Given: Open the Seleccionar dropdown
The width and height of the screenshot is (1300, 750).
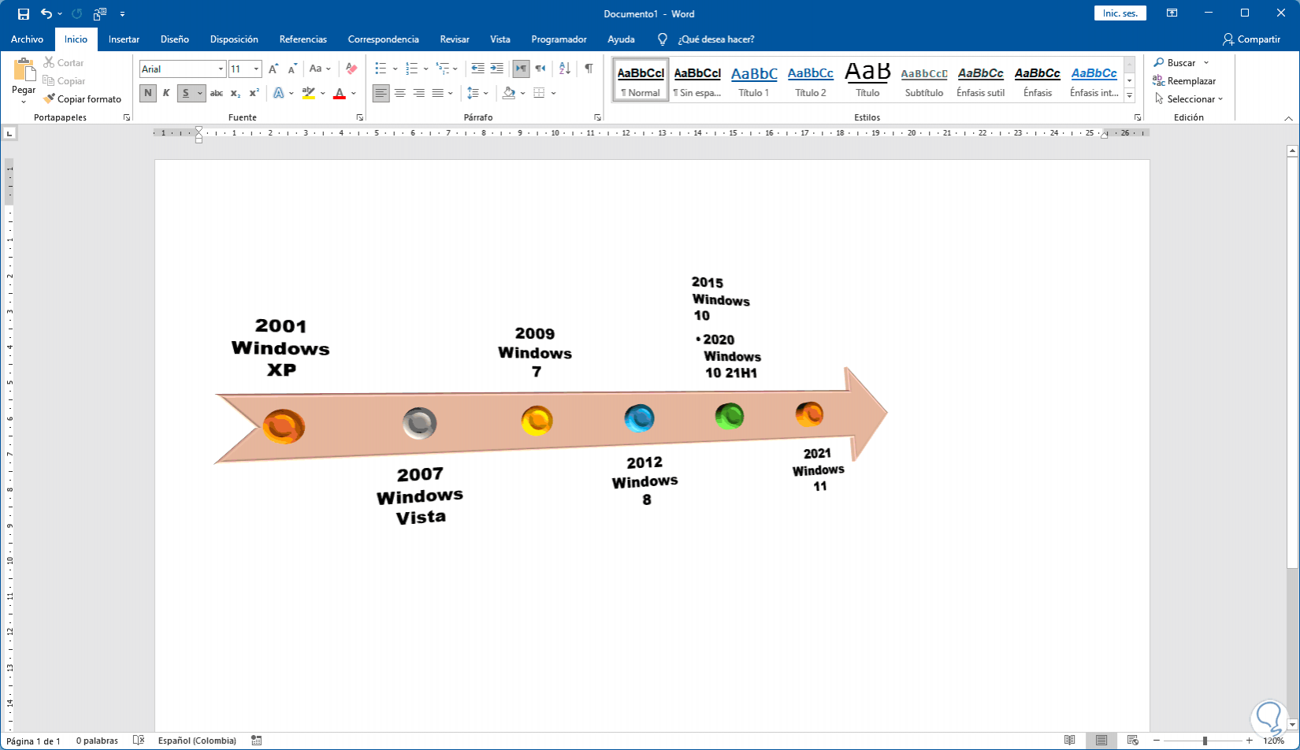Looking at the screenshot, I should coord(1189,99).
